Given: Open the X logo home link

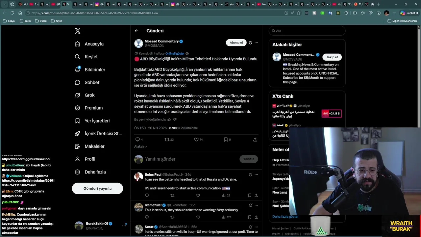Looking at the screenshot, I should pos(78,31).
